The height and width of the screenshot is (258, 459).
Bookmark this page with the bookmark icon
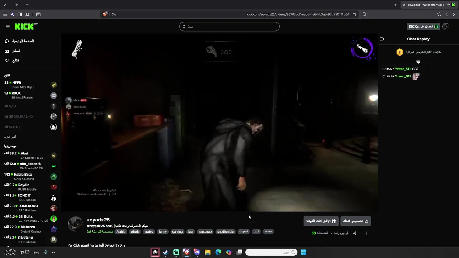tap(364, 14)
